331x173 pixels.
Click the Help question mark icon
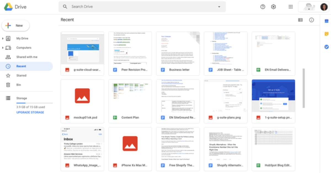tap(263, 7)
